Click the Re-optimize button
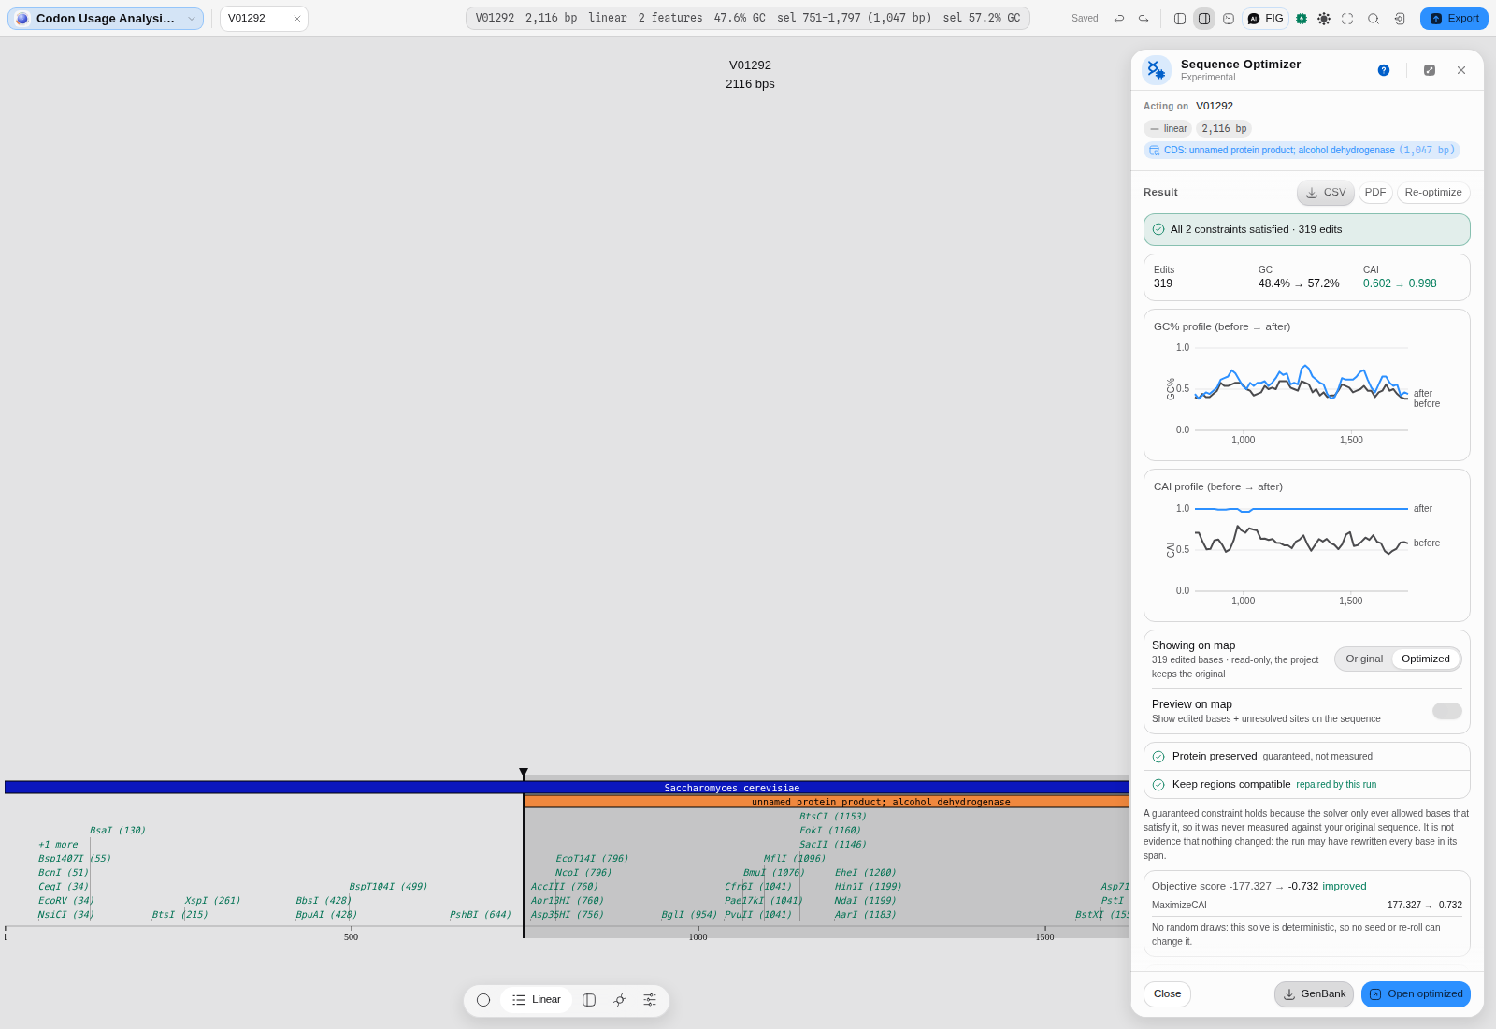The width and height of the screenshot is (1496, 1029). pyautogui.click(x=1433, y=193)
